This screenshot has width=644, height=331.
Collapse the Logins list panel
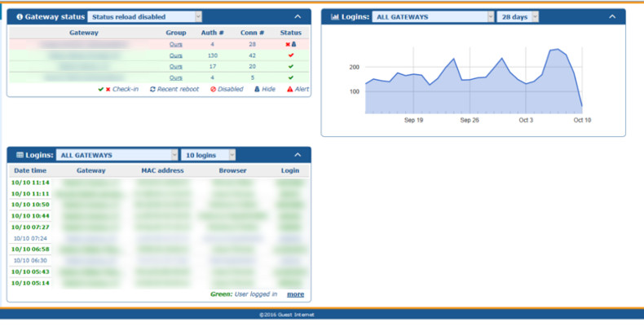coord(298,155)
